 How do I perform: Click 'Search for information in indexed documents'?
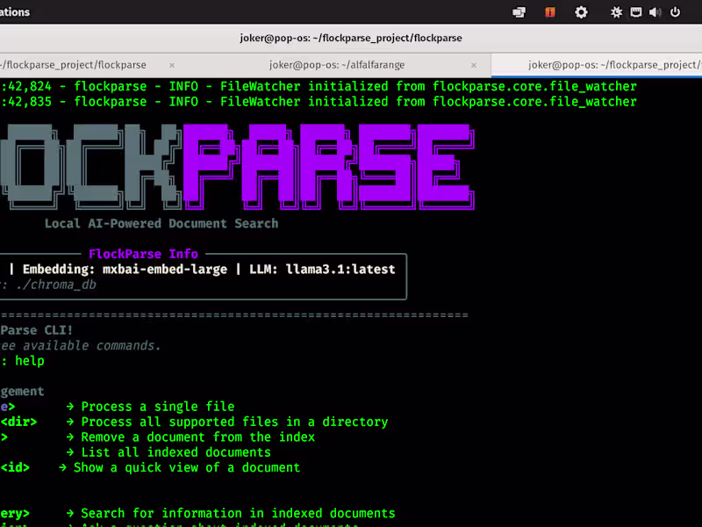238,513
